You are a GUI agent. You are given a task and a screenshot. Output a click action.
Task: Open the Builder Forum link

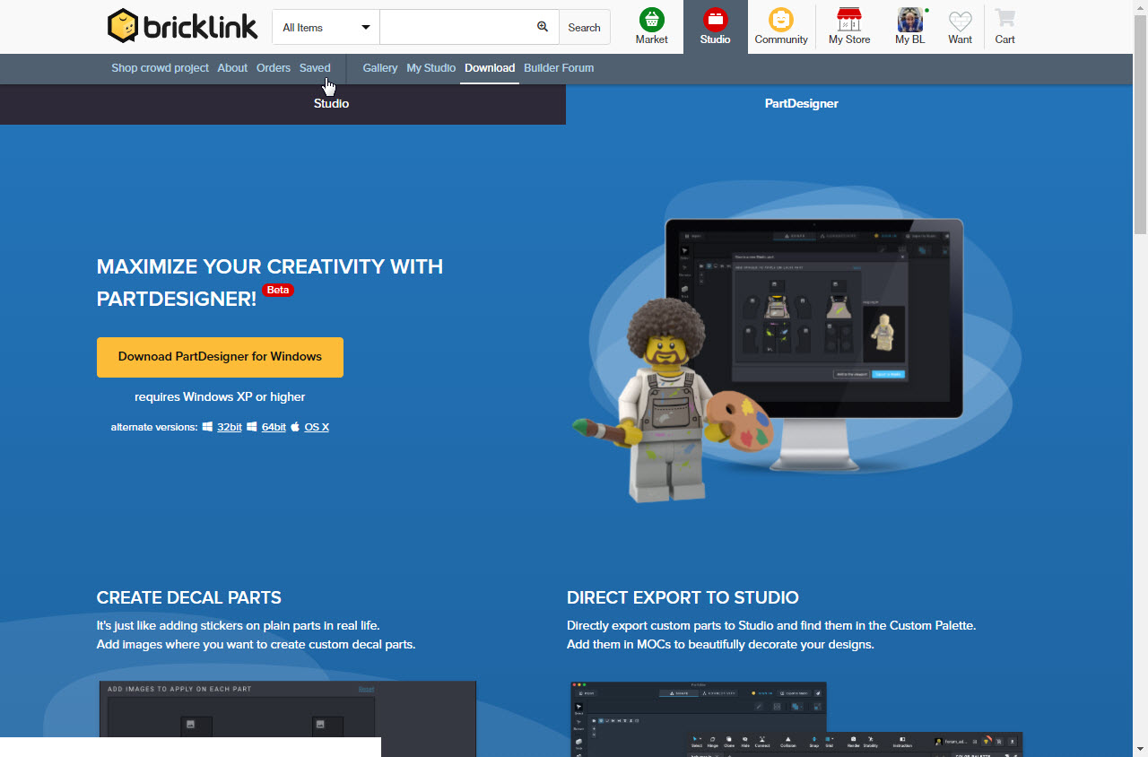click(x=559, y=68)
